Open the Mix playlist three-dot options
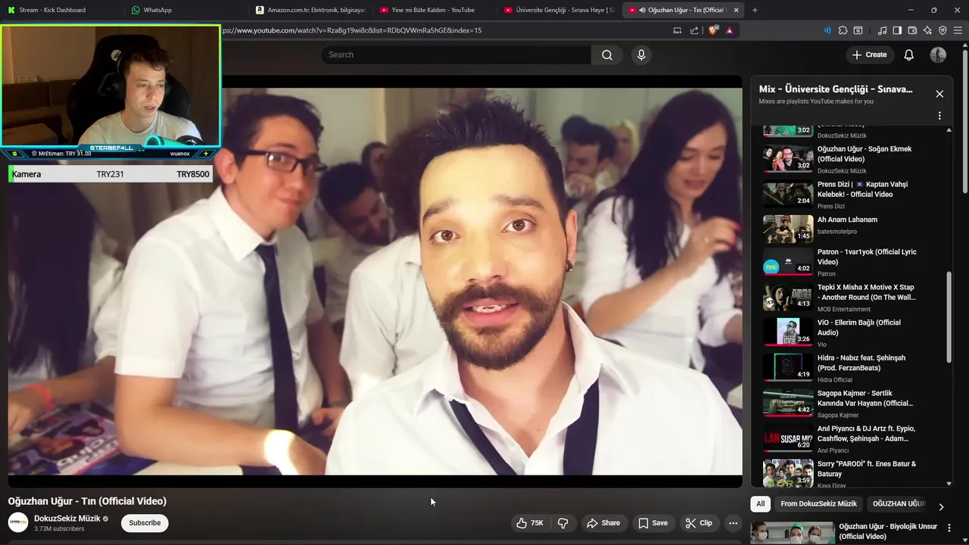This screenshot has width=969, height=545. pyautogui.click(x=939, y=116)
